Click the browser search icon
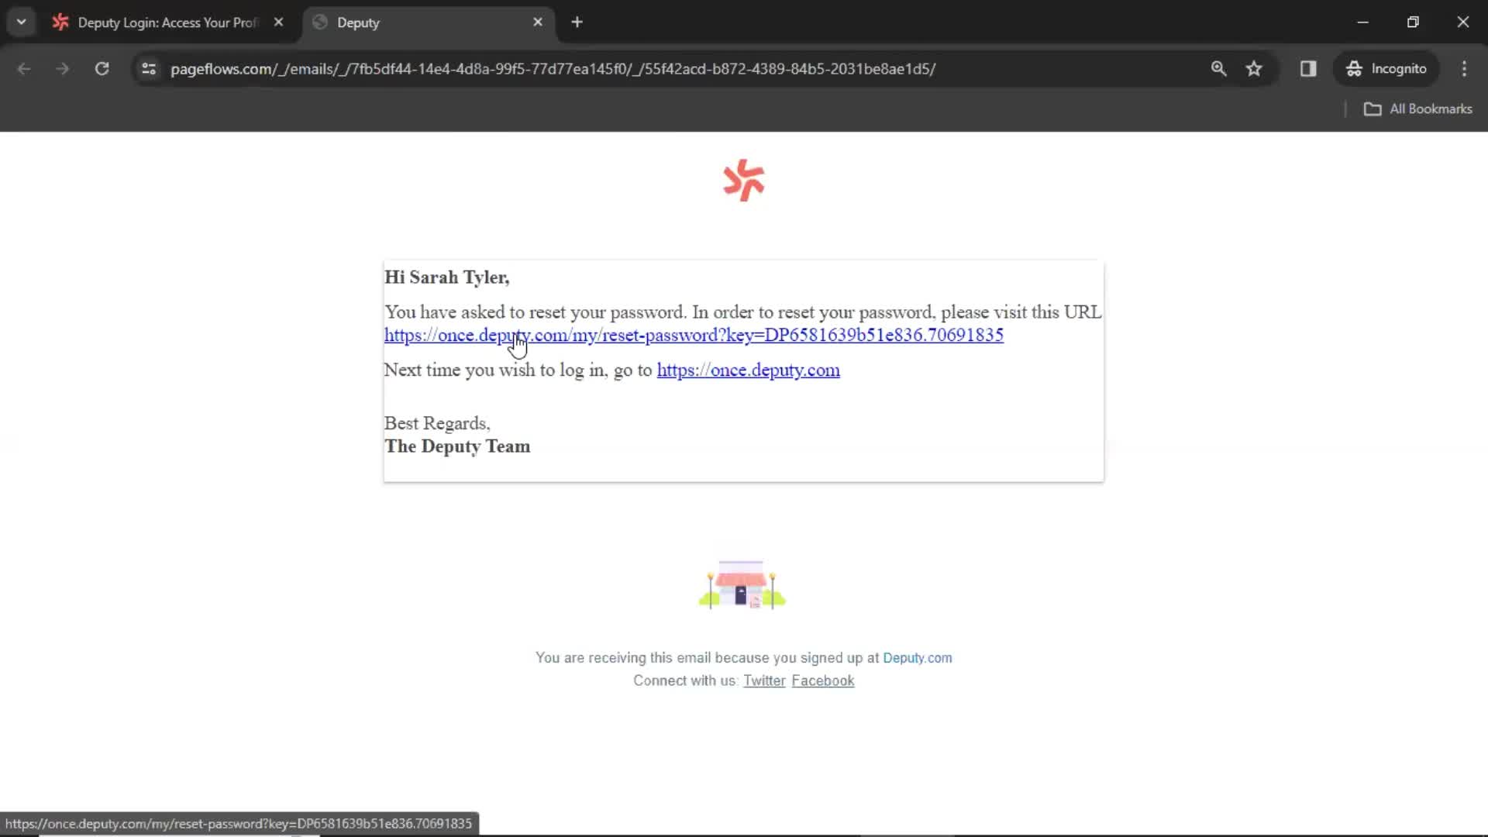 pos(1219,68)
